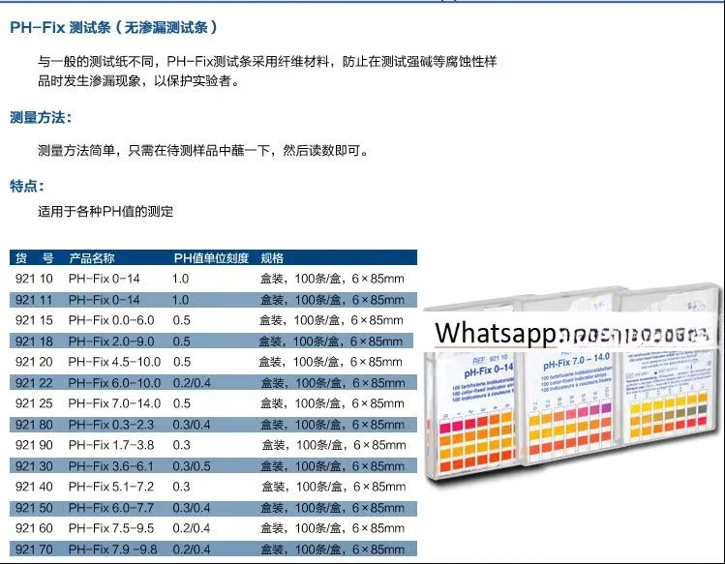Select item number '921 15'
The height and width of the screenshot is (564, 725).
34,320
